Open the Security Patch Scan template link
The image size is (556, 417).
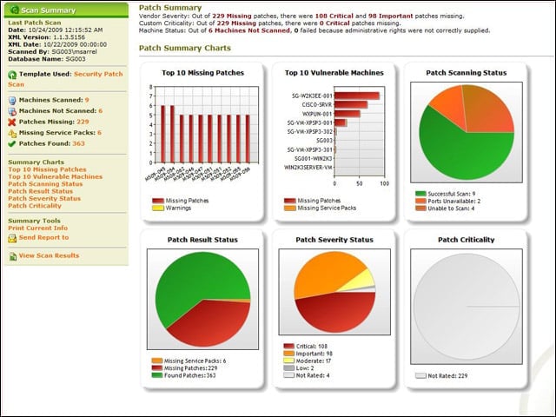[x=65, y=79]
